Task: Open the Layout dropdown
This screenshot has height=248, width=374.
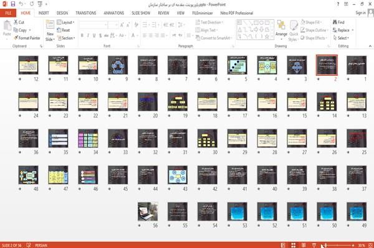Action: coord(65,22)
